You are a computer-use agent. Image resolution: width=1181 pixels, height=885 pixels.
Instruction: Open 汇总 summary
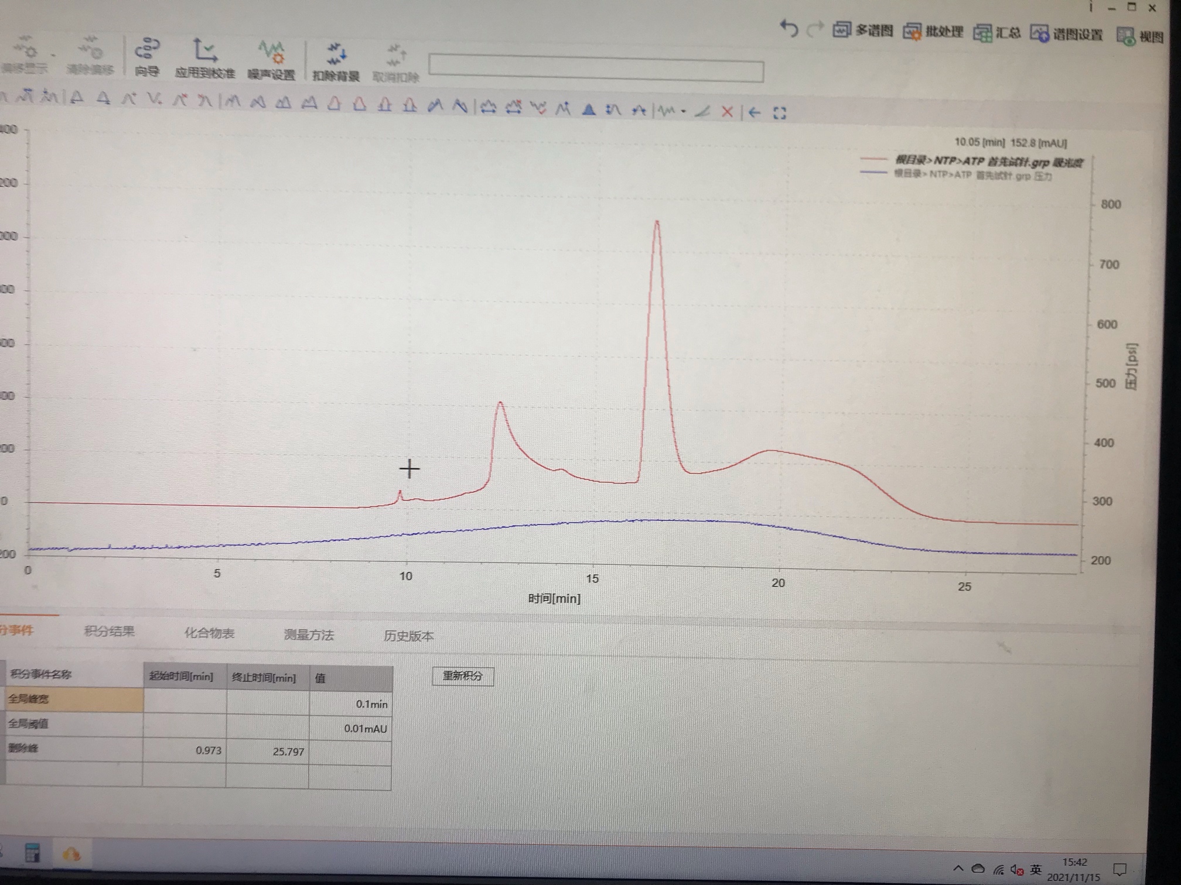click(997, 33)
